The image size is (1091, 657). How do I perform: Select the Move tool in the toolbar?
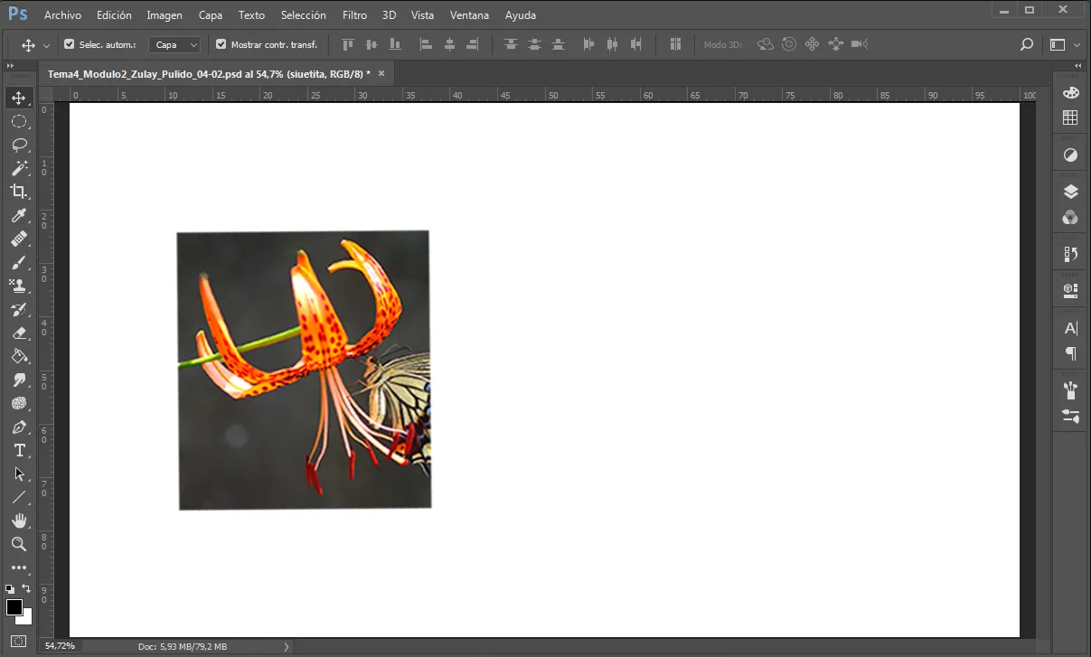point(18,98)
